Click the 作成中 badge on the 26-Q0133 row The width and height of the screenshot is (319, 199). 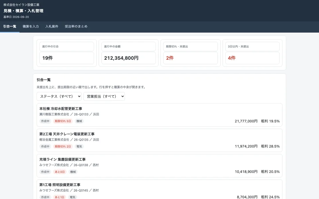coord(45,121)
